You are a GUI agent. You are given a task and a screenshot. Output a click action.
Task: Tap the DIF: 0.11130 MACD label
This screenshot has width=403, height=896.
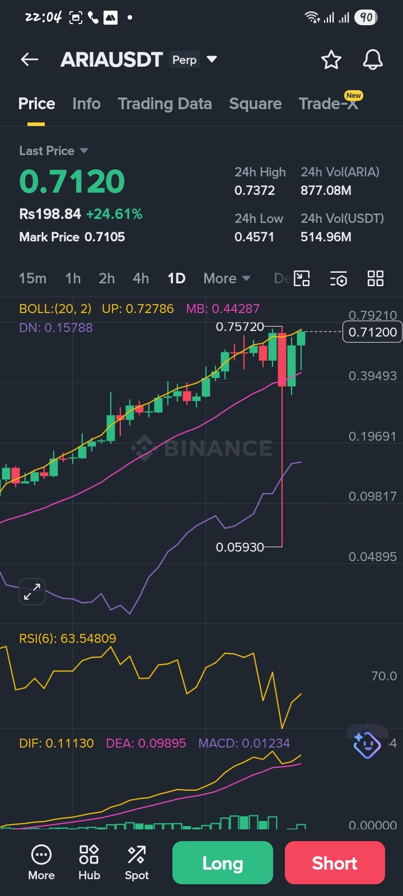click(57, 743)
